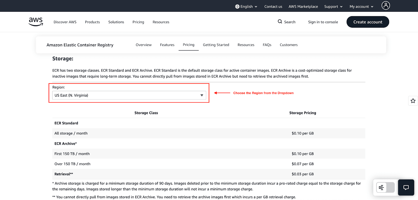The height and width of the screenshot is (200, 418).
Task: Click the First 150 TB / month cell
Action: pos(72,154)
